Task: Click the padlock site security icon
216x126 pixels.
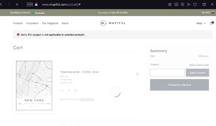Action: 36,4
